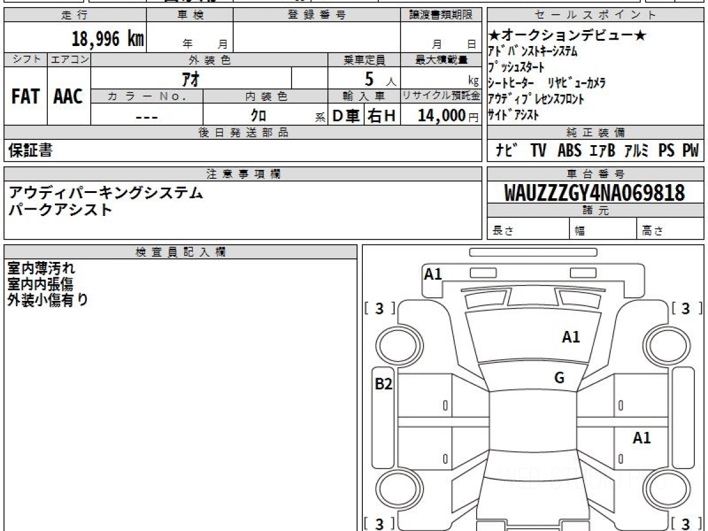Click the 輸入車 header
The image size is (708, 531).
(364, 96)
